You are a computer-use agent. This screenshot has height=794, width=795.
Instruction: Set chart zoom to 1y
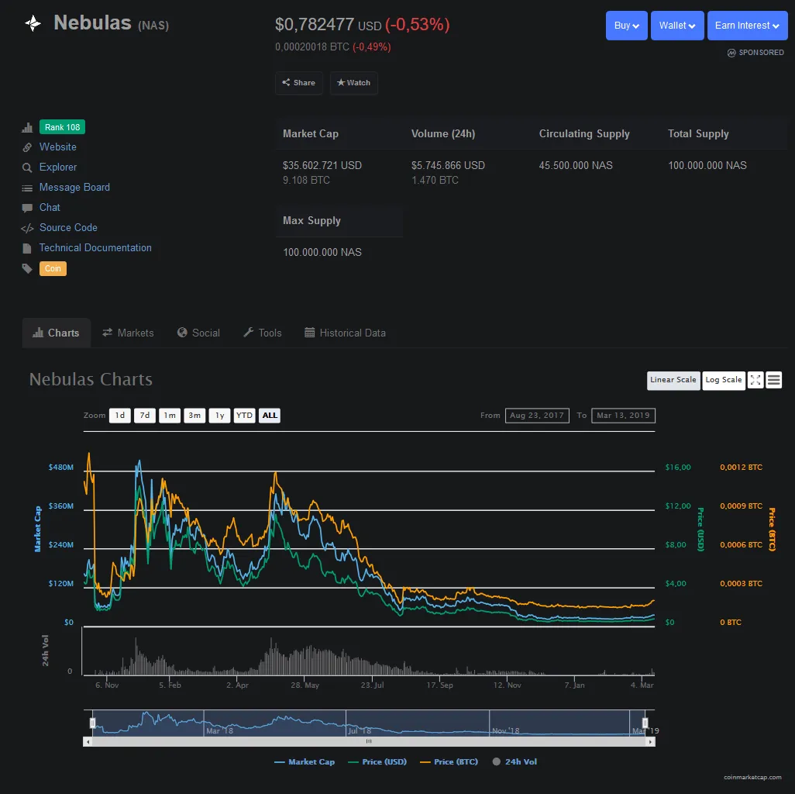click(x=219, y=416)
